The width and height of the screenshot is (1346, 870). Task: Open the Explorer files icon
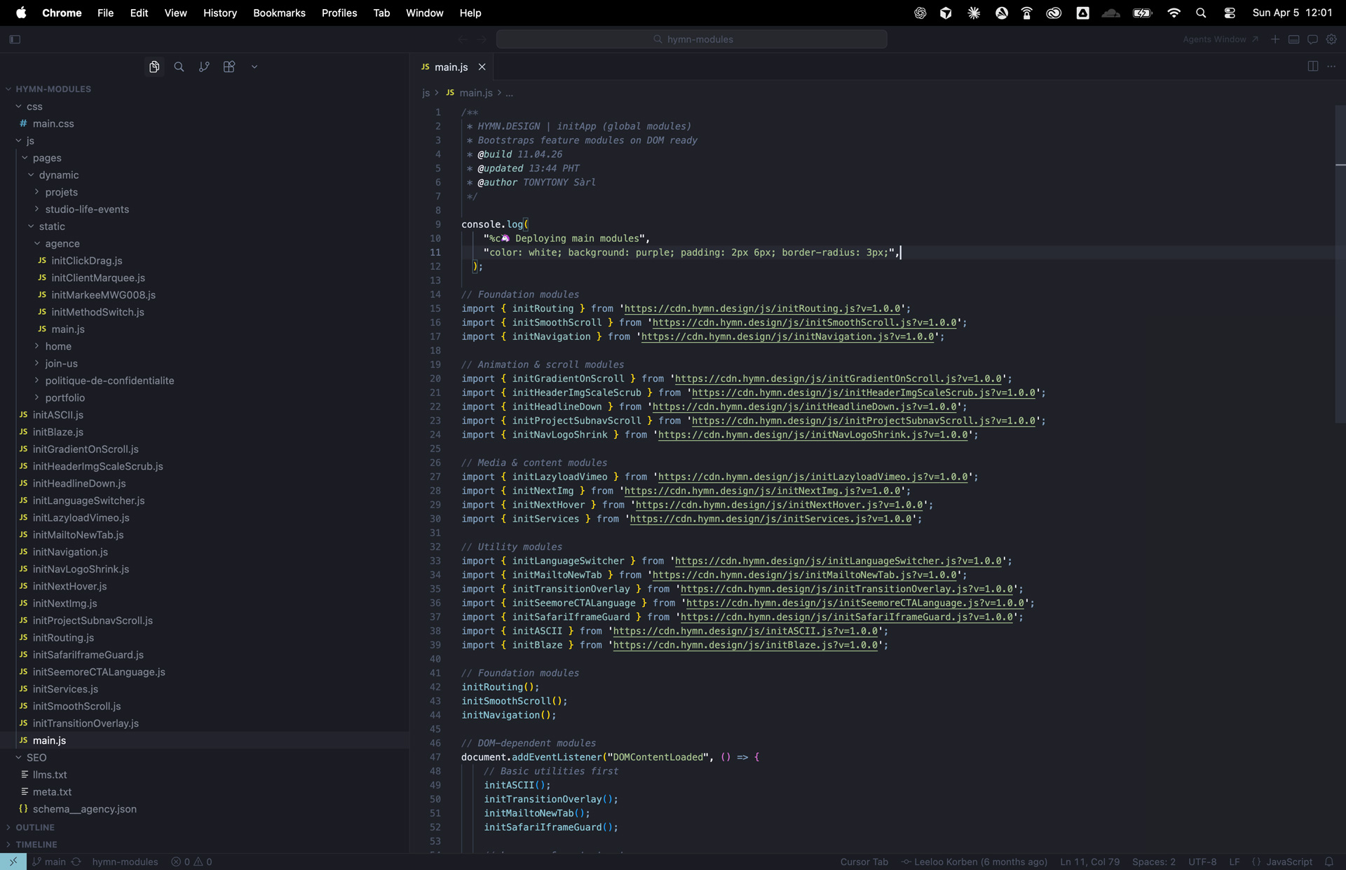154,67
